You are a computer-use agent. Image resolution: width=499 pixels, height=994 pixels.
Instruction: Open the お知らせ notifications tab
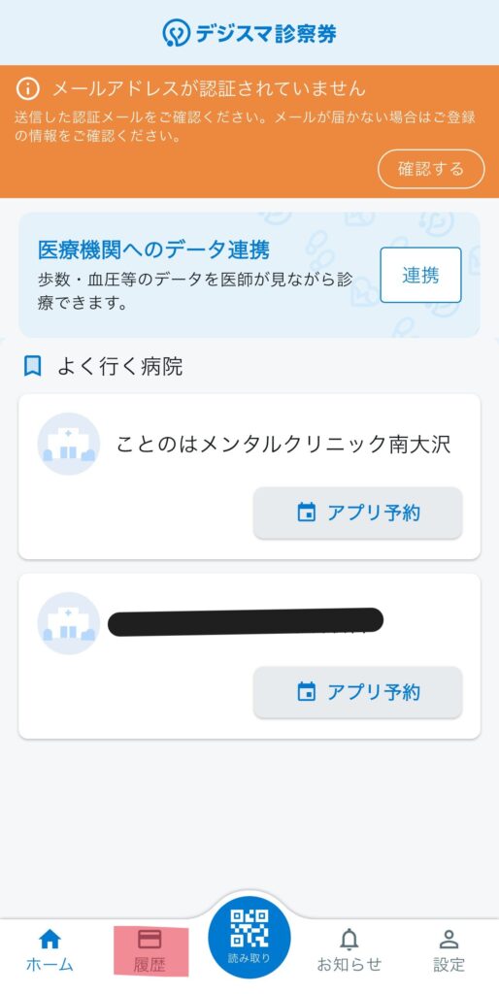349,951
